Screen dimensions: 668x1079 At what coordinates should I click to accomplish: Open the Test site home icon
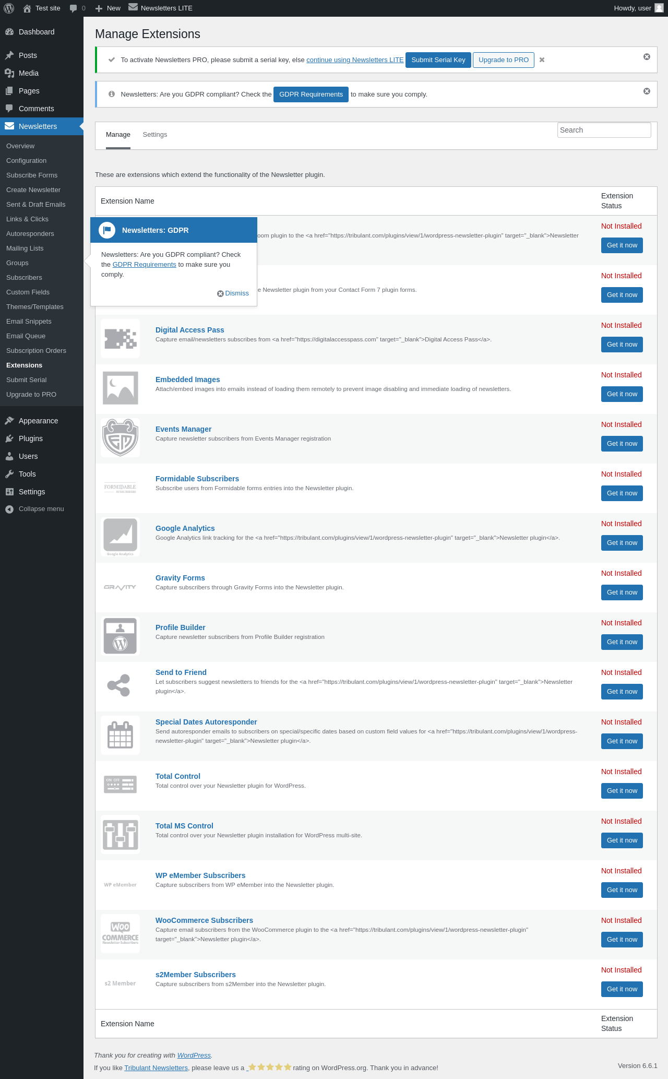(x=27, y=8)
